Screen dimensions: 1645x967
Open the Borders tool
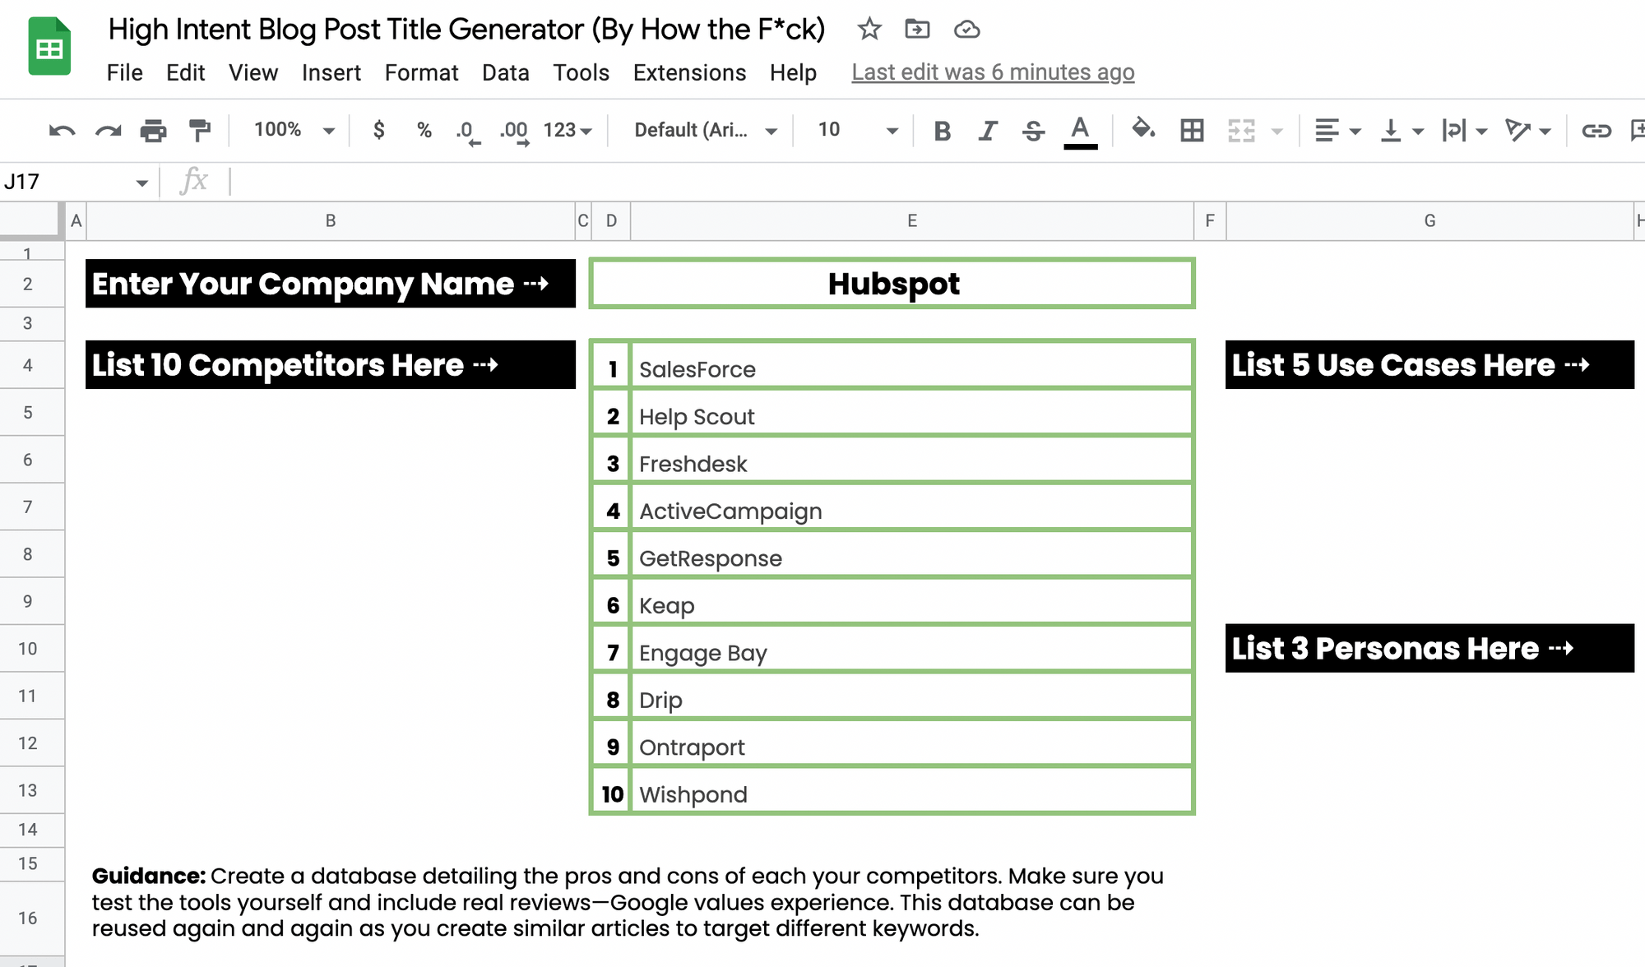(1192, 130)
